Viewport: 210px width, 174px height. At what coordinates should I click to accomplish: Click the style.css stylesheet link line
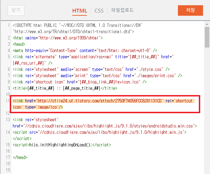click(91, 70)
